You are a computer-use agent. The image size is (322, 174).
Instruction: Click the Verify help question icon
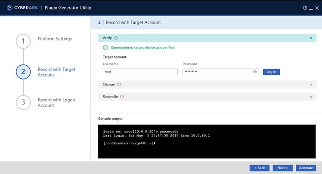(116, 38)
